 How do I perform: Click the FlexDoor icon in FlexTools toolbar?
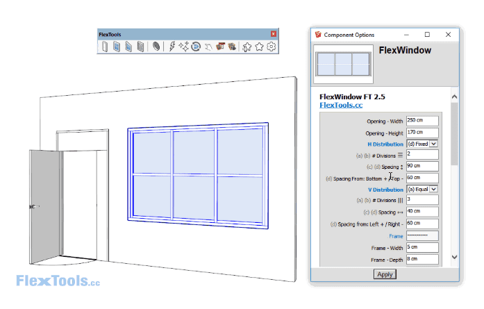104,47
